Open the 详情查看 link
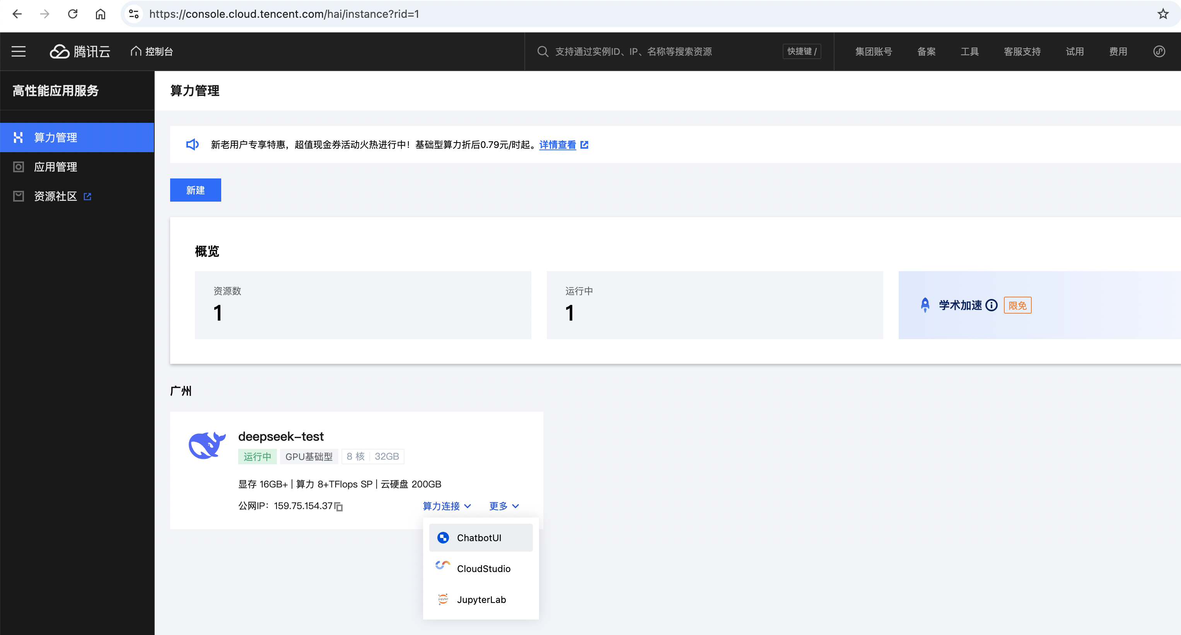 click(x=558, y=145)
